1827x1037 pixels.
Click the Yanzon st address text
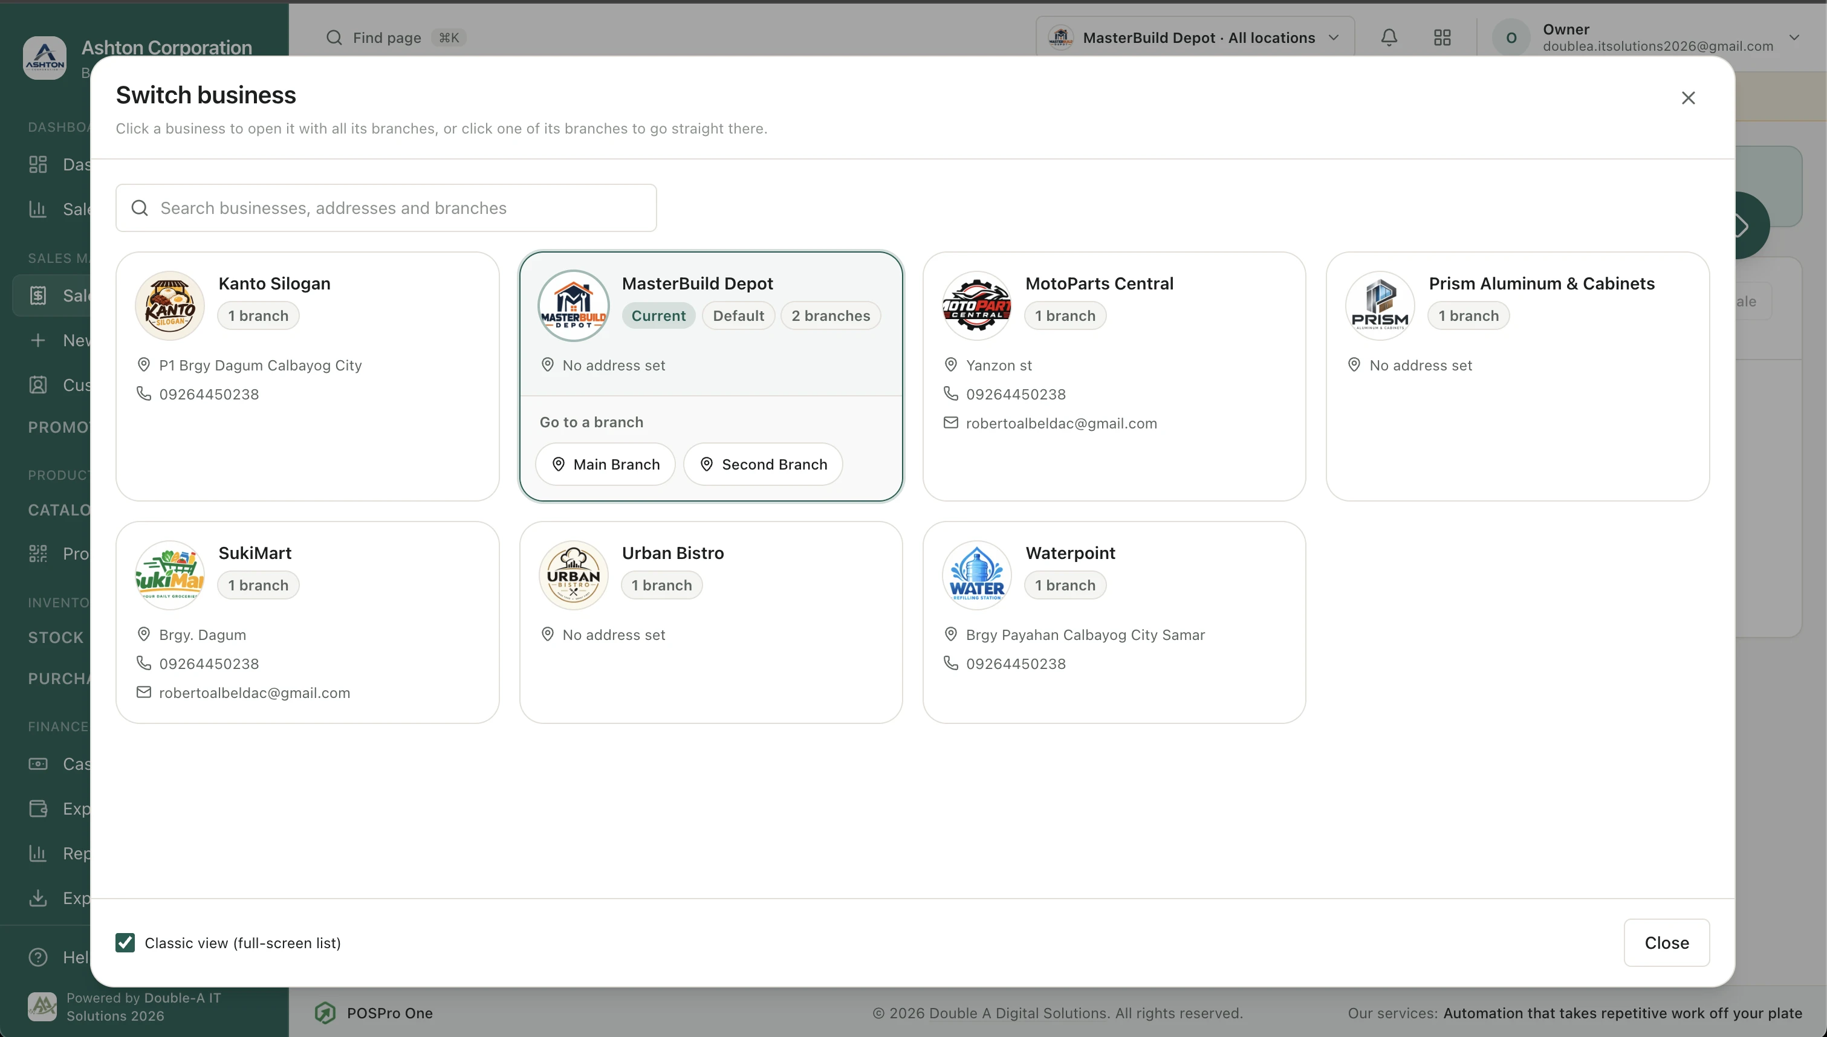999,366
